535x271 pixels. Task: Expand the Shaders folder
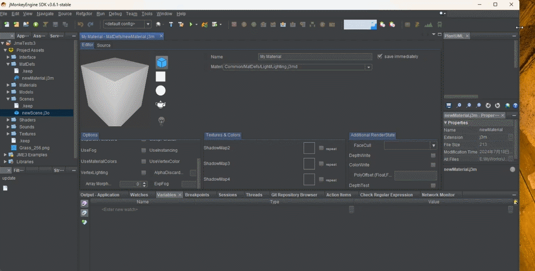click(8, 120)
